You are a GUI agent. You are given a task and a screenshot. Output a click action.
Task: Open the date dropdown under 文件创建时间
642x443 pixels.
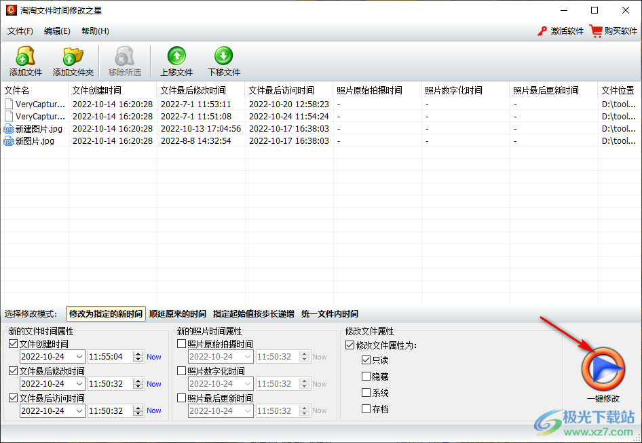79,357
